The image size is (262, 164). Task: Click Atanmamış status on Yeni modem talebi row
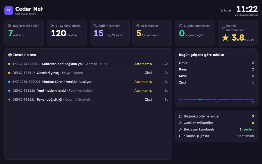pos(143,91)
